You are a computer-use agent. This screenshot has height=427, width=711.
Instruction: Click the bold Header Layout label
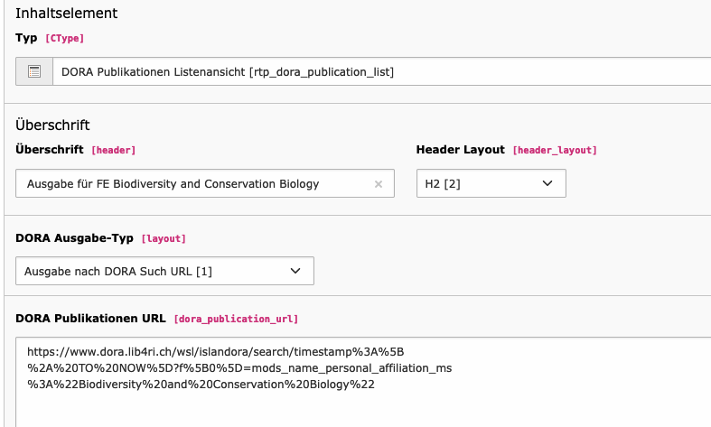pyautogui.click(x=460, y=150)
